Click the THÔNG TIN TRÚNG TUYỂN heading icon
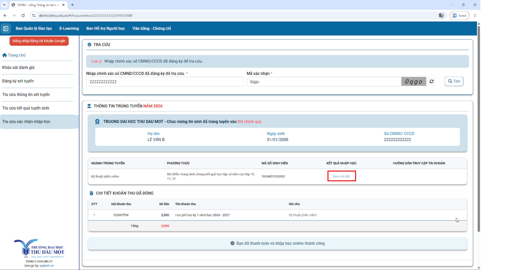This screenshot has height=270, width=512. pyautogui.click(x=89, y=106)
